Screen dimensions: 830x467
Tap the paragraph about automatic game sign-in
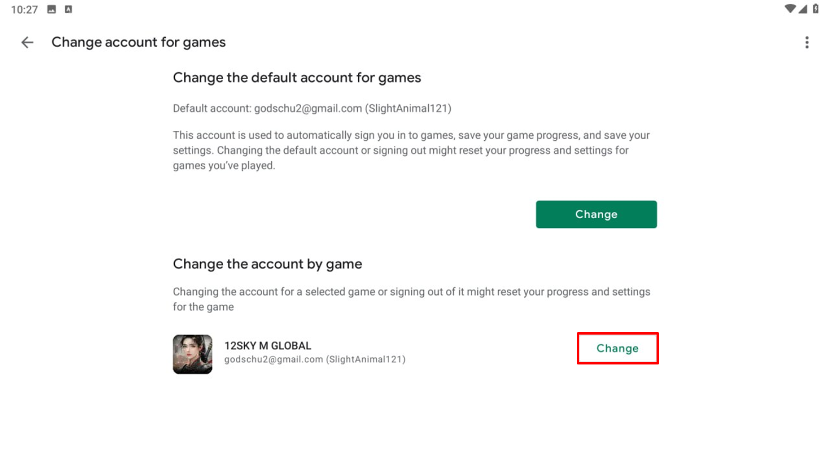point(411,150)
